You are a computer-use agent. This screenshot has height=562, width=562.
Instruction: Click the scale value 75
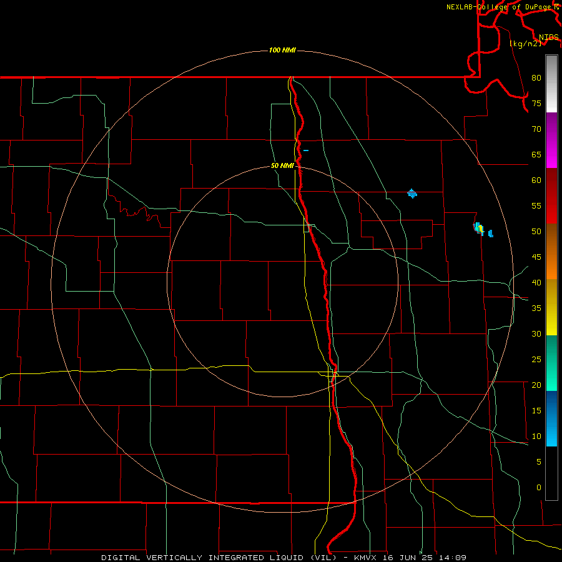click(536, 103)
